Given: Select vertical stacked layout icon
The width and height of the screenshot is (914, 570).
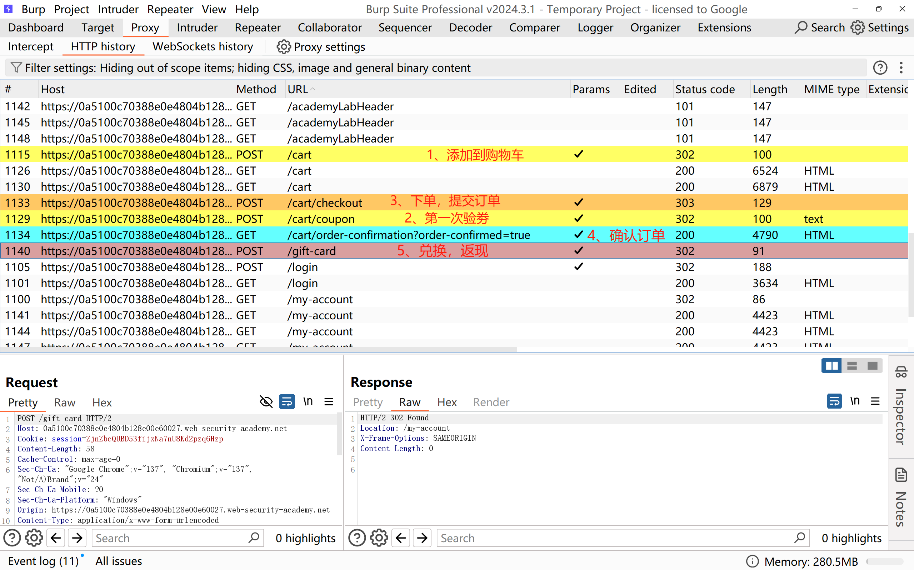Looking at the screenshot, I should pos(852,366).
